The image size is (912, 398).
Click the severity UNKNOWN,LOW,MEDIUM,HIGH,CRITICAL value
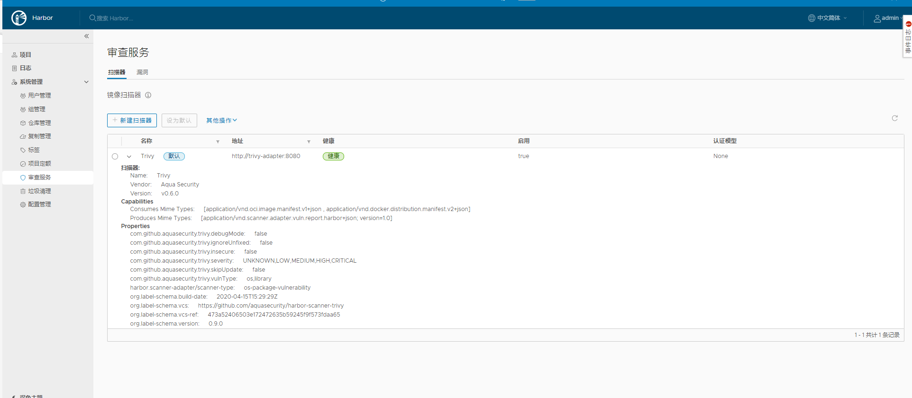coord(300,261)
